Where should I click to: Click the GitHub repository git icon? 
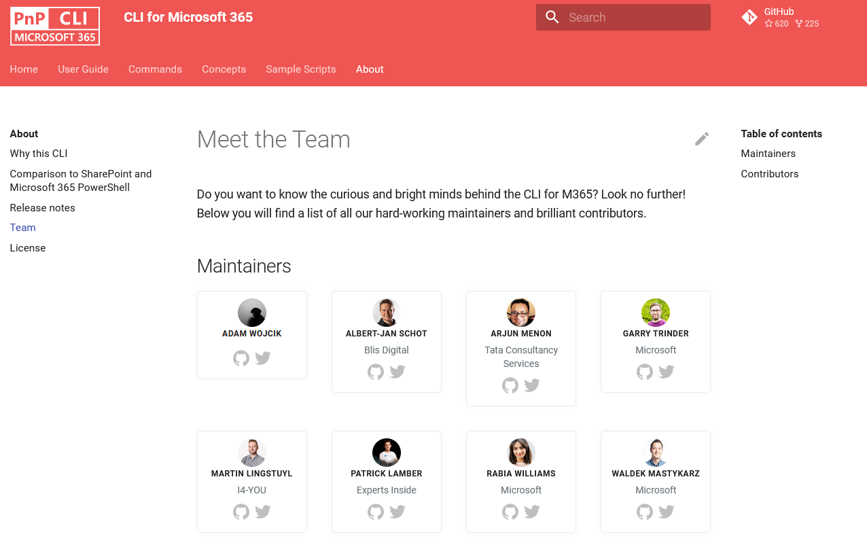749,18
